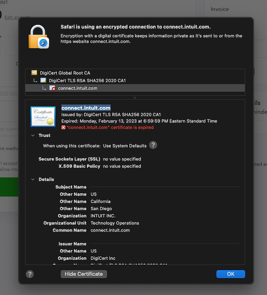This screenshot has width=267, height=295.
Task: Select DigiCert Global Root CA certificate row
Action: [135, 73]
